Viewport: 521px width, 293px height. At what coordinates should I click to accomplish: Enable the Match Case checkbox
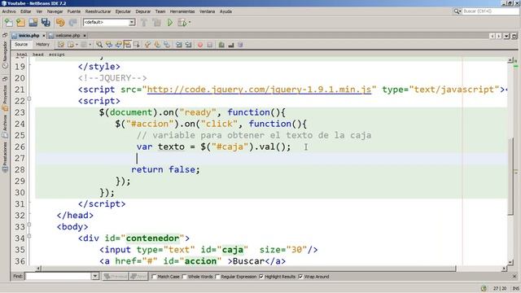[x=154, y=277]
